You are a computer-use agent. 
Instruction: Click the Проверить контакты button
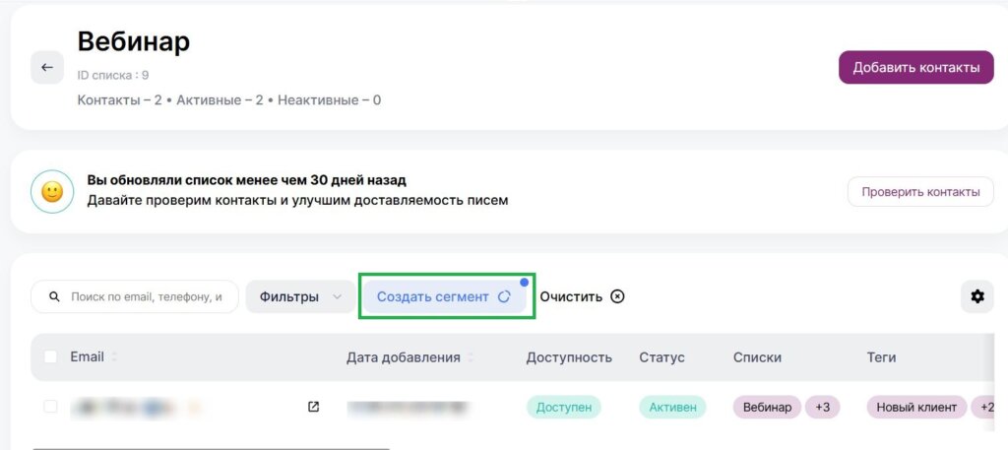tap(919, 192)
